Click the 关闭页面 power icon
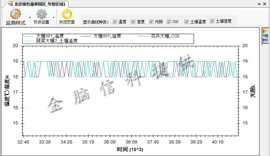 coord(67,14)
